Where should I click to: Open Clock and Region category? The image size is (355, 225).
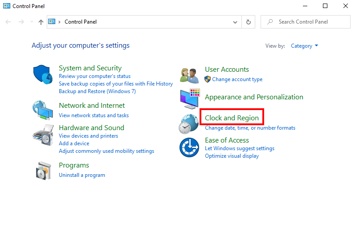232,118
